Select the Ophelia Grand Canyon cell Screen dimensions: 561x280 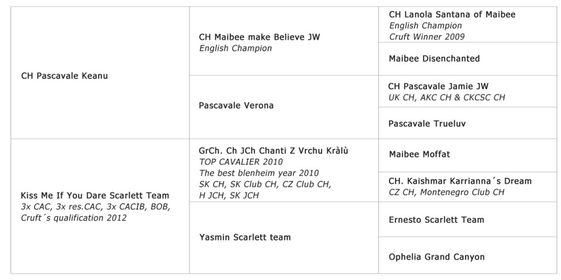pos(436,256)
